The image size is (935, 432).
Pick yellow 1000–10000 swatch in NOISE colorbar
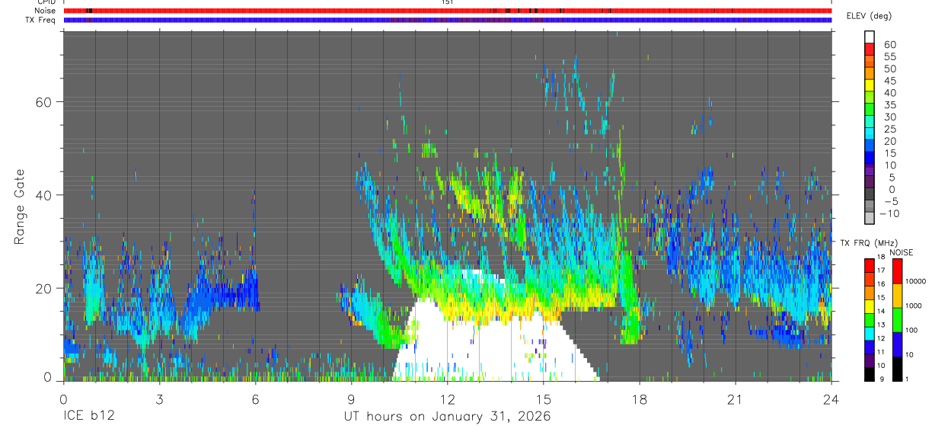click(898, 296)
